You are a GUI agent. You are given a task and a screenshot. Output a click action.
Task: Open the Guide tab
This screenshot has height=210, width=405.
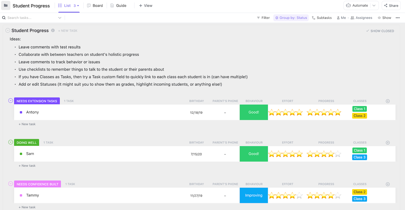(118, 6)
